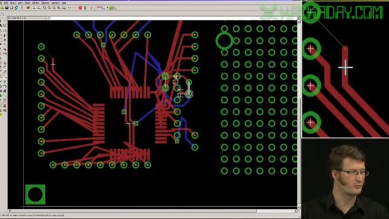This screenshot has width=389, height=219.
Task: Click the Go traffic light icon
Action: [85, 8]
